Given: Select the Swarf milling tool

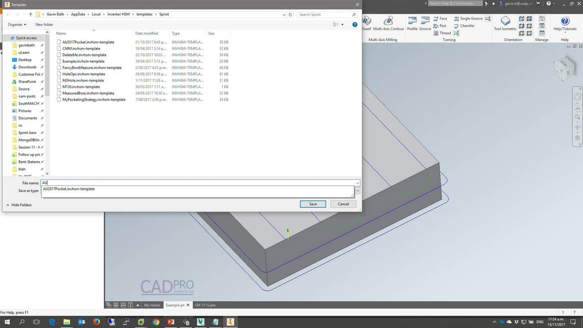Looking at the screenshot, I should (367, 24).
